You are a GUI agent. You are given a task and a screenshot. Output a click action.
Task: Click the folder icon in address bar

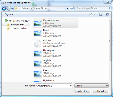(x=16, y=8)
